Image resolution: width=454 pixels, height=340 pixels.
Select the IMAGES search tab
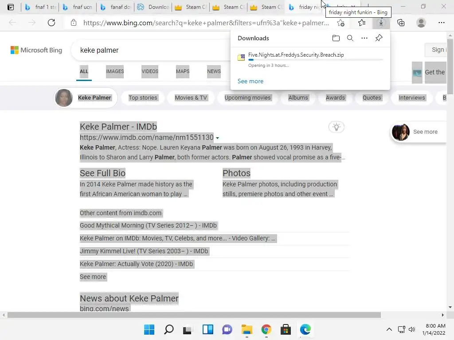115,71
